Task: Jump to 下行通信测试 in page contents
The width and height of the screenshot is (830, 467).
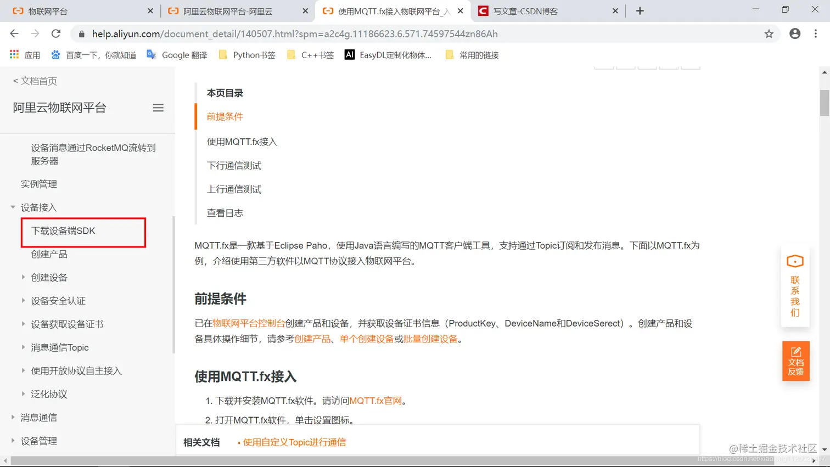Action: (x=234, y=165)
